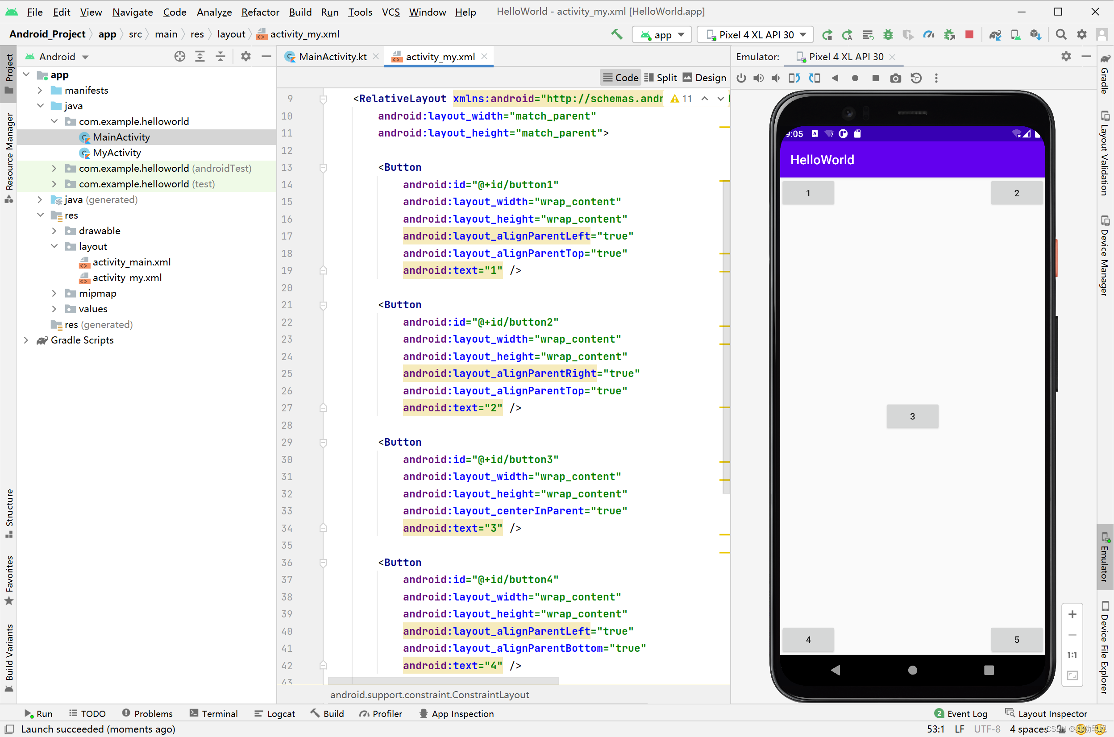Click the Make Project hammer icon
Screen dimensions: 1114x737
point(616,34)
